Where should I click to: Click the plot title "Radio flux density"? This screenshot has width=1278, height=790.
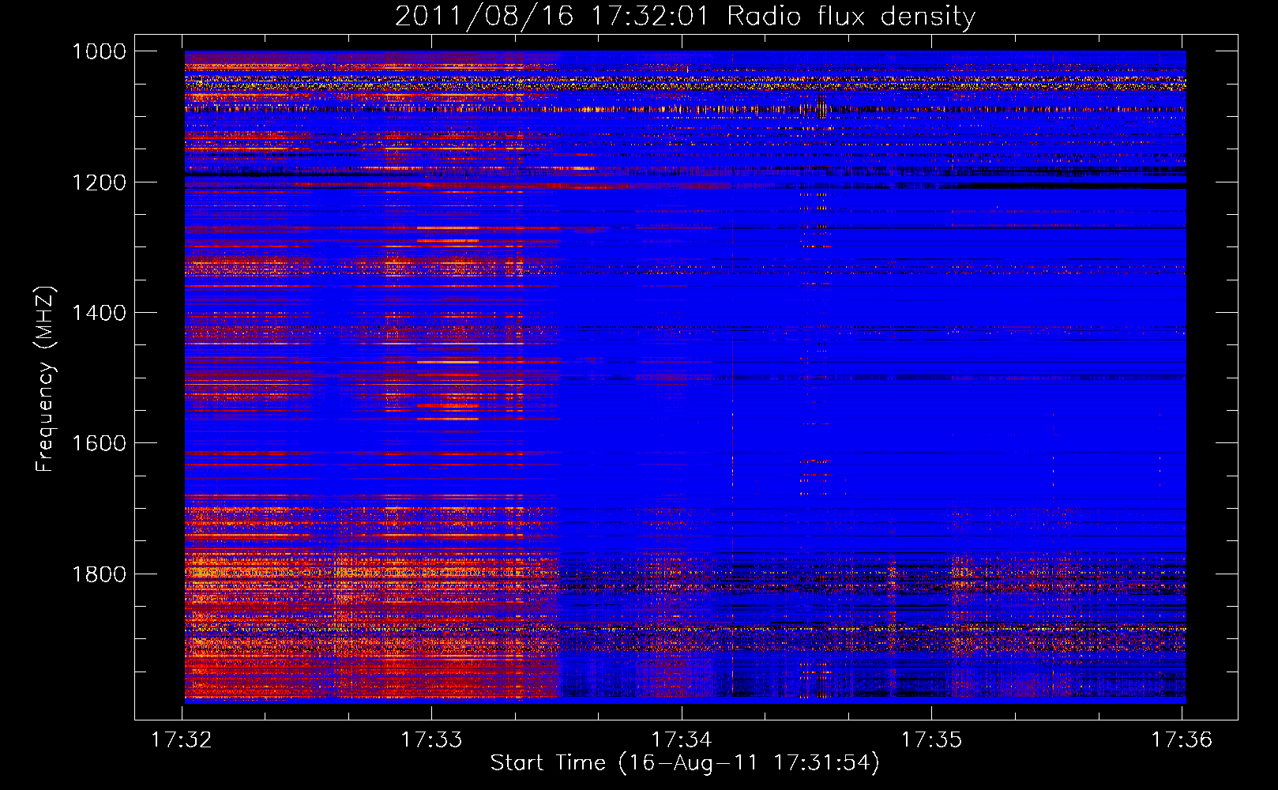pos(851,17)
